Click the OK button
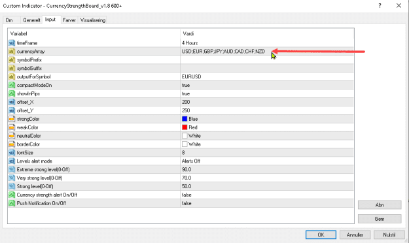 321,235
